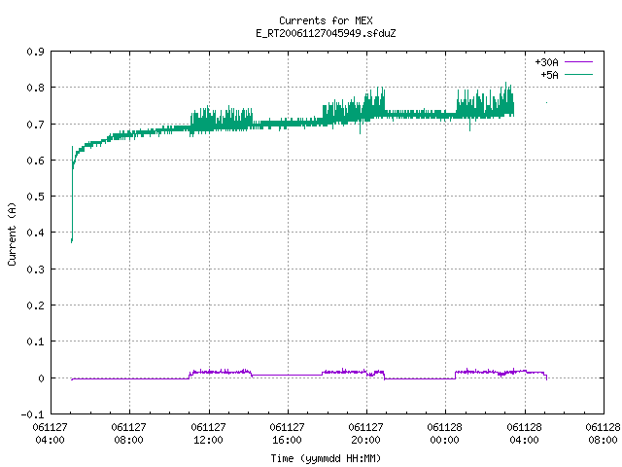The image size is (622, 467).
Task: Click x-axis label 061127 20:00
Action: coord(365,434)
